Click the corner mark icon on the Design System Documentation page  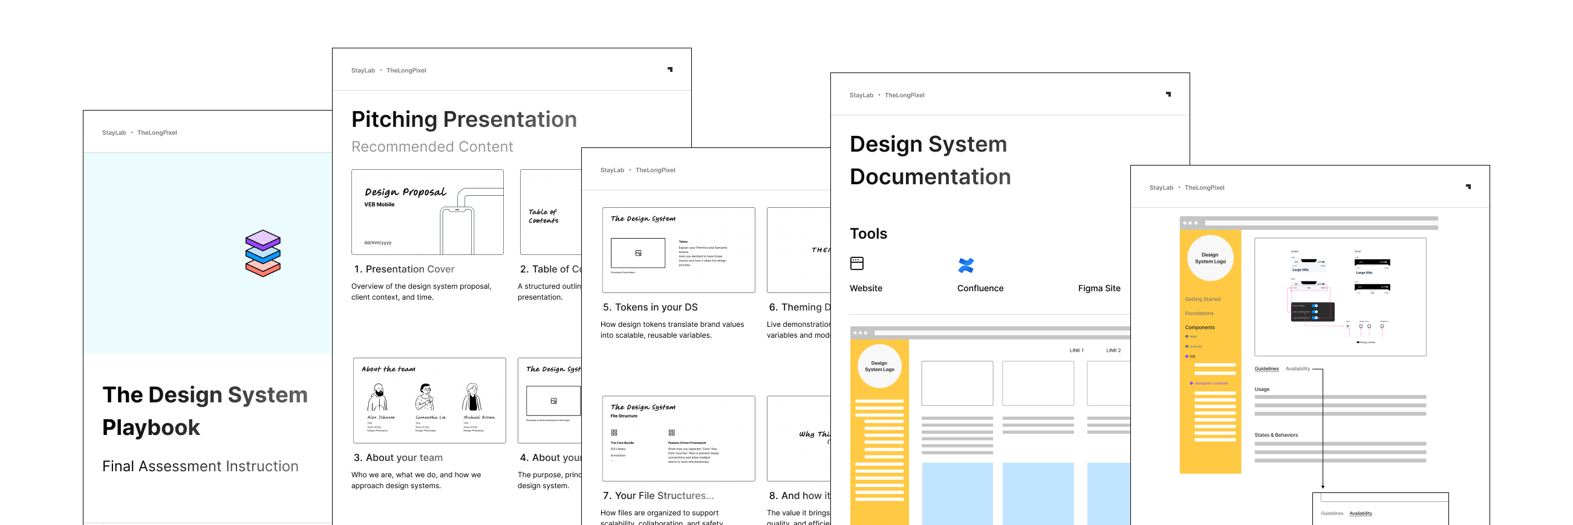1168,94
